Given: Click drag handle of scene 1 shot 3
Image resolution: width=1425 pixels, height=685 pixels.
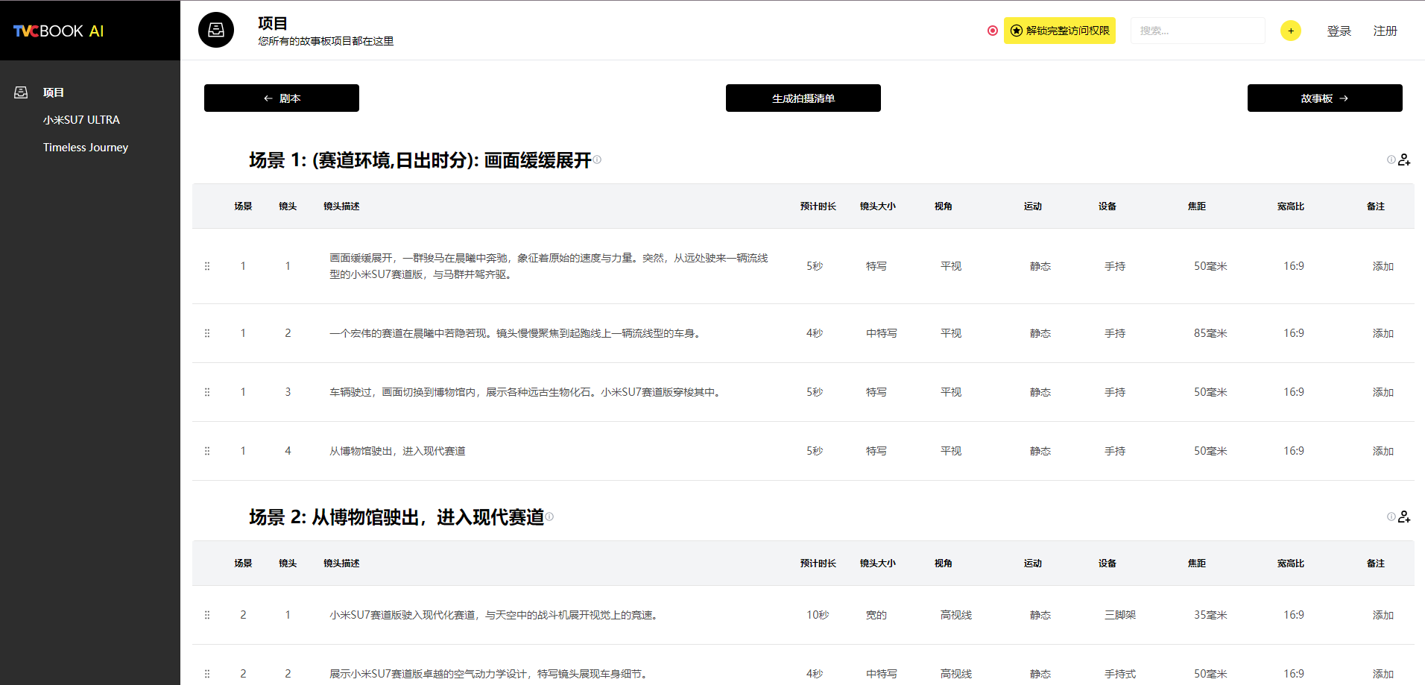Looking at the screenshot, I should pyautogui.click(x=207, y=392).
